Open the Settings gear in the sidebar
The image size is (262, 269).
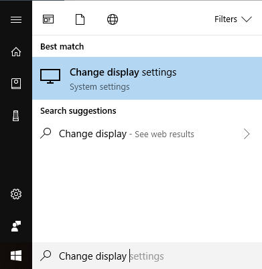click(16, 194)
